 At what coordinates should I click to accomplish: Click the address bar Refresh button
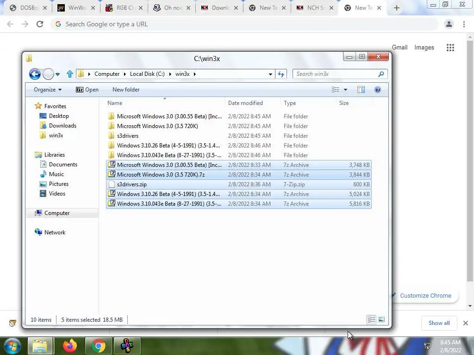281,74
